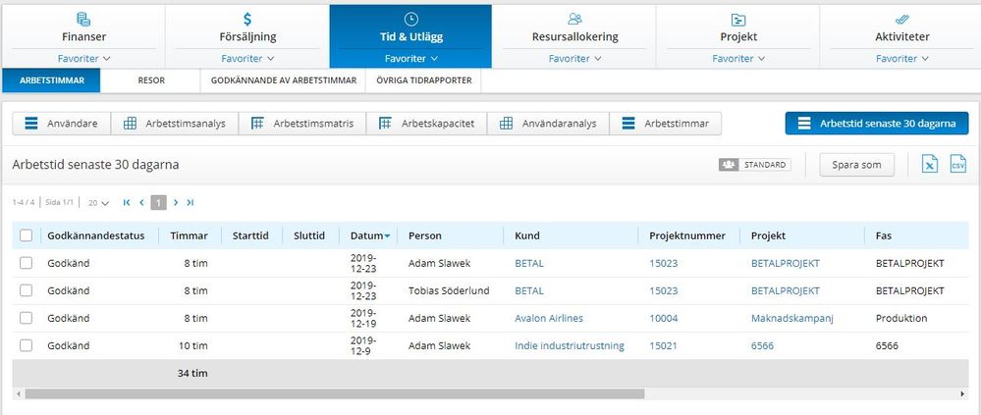Open the Arbetskapacitet report
The width and height of the screenshot is (981, 415).
(427, 124)
